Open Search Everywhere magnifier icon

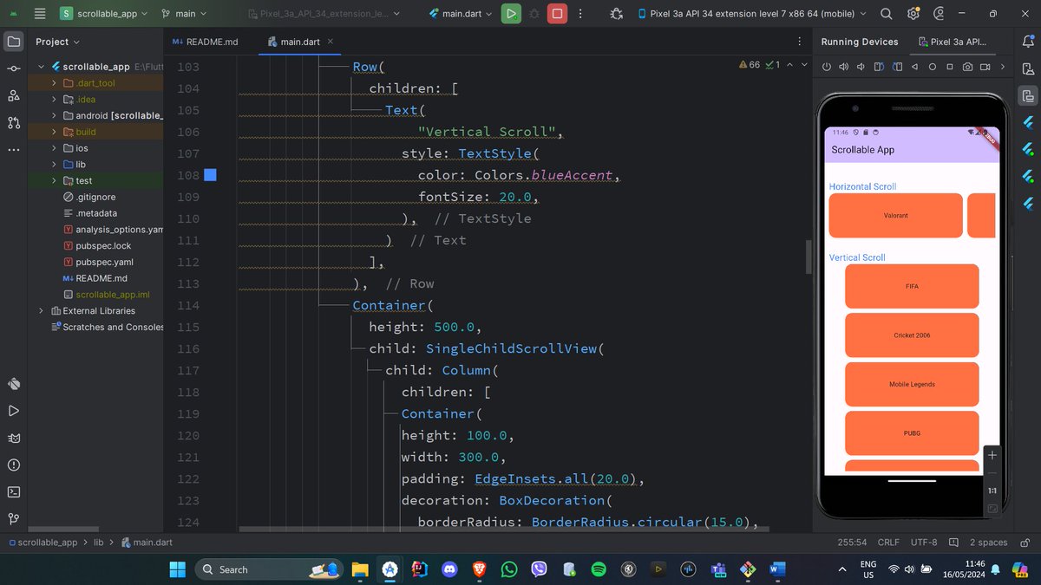click(886, 14)
